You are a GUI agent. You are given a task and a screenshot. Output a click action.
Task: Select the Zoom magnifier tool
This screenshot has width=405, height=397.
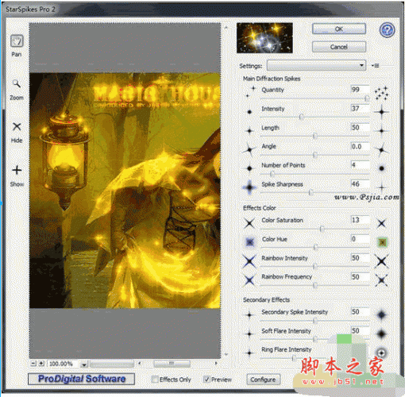[17, 84]
